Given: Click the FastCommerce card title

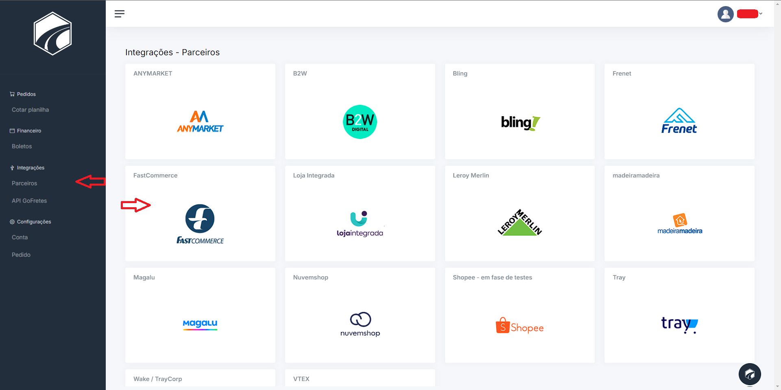Looking at the screenshot, I should coord(155,175).
